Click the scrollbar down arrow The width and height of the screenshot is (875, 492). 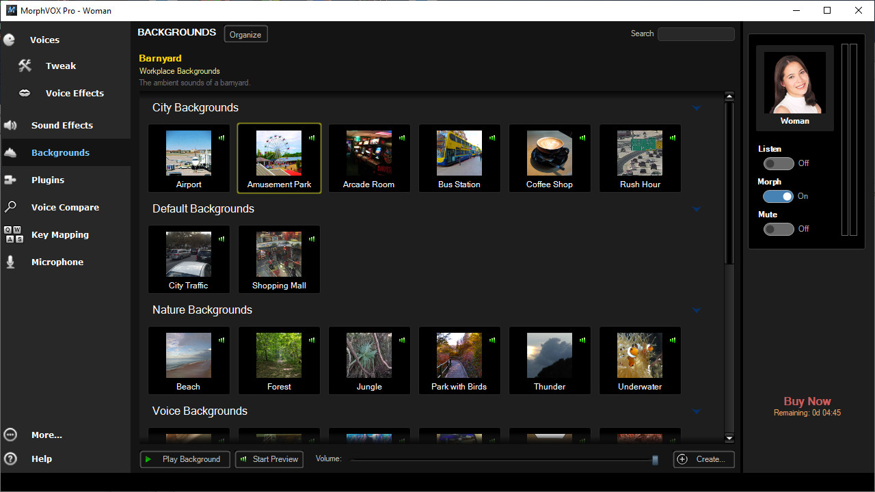[729, 438]
